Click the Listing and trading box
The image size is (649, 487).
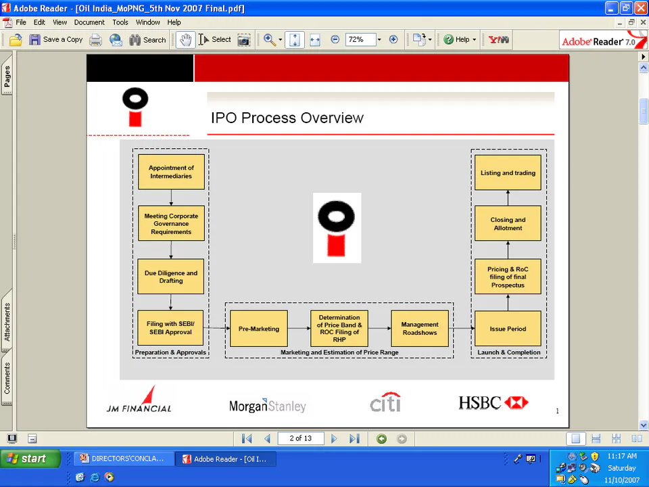pos(508,172)
